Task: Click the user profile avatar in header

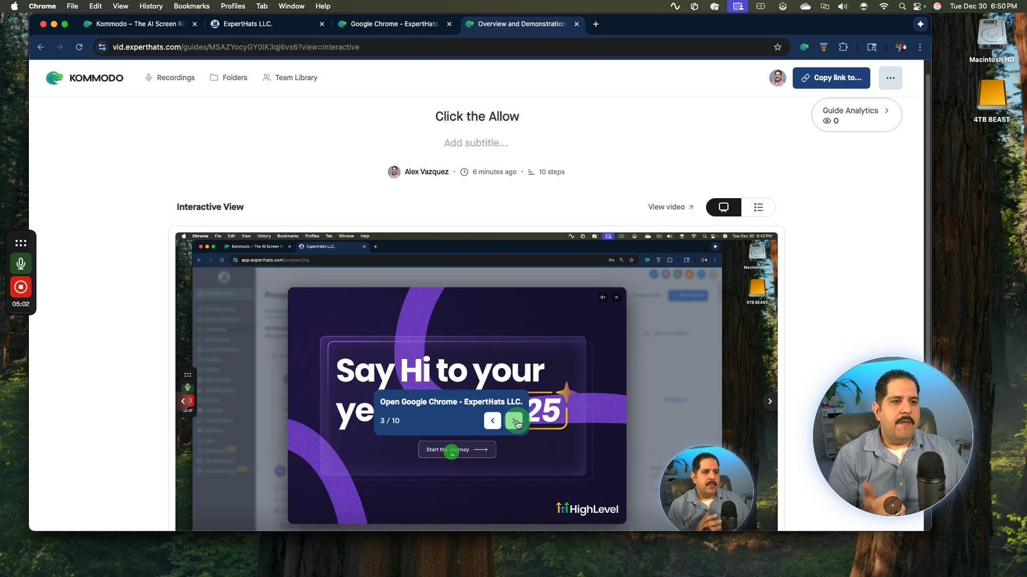Action: (777, 78)
